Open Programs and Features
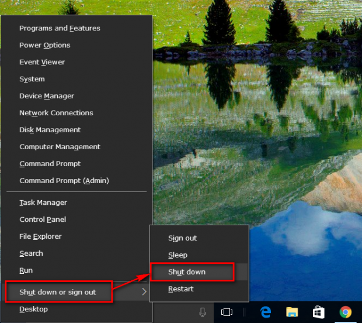Image resolution: width=362 pixels, height=323 pixels. click(76, 28)
